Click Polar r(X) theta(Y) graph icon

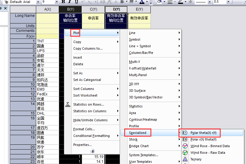point(185,139)
